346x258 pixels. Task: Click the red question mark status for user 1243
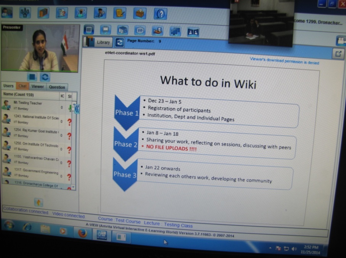pos(69,122)
